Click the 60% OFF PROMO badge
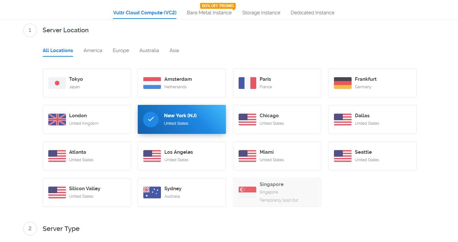The image size is (458, 242). [217, 6]
